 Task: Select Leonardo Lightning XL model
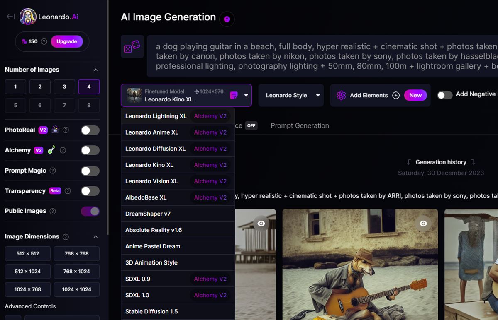178,116
